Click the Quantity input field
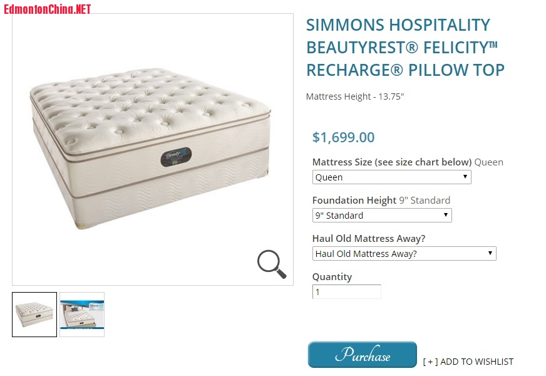Viewport: 546px width, 376px height. (x=346, y=292)
